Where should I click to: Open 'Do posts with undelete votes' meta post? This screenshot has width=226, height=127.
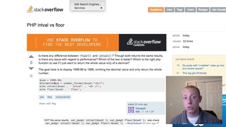click(x=203, y=67)
